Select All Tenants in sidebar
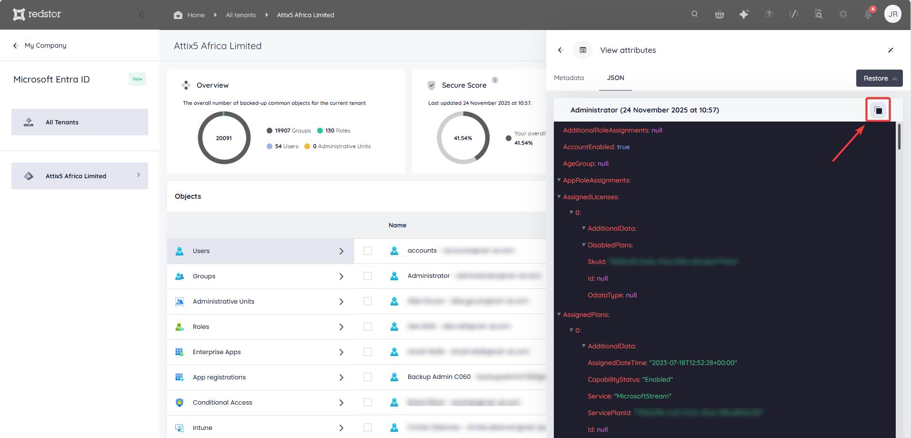 click(x=80, y=122)
